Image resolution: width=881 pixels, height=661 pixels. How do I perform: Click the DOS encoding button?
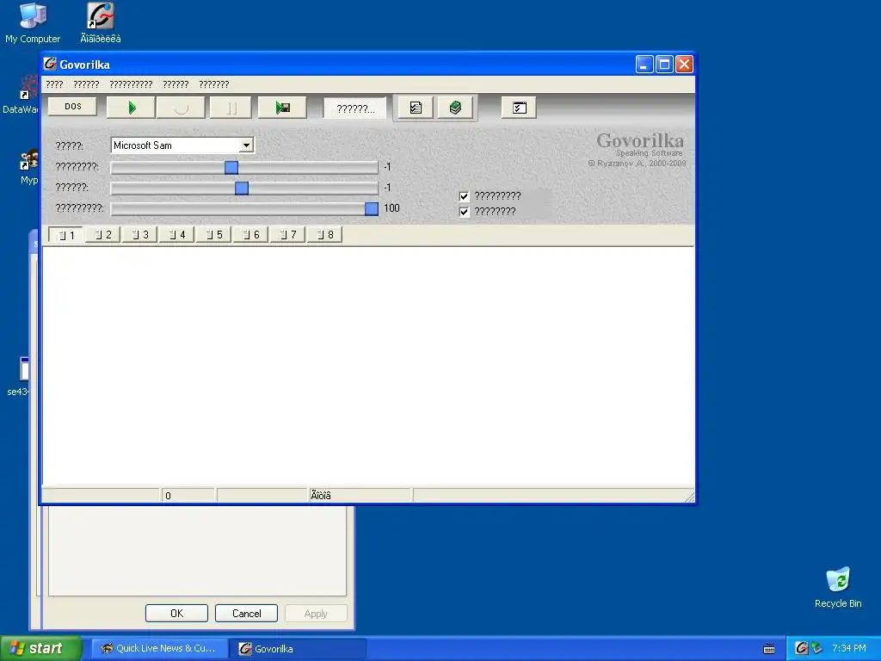tap(72, 107)
